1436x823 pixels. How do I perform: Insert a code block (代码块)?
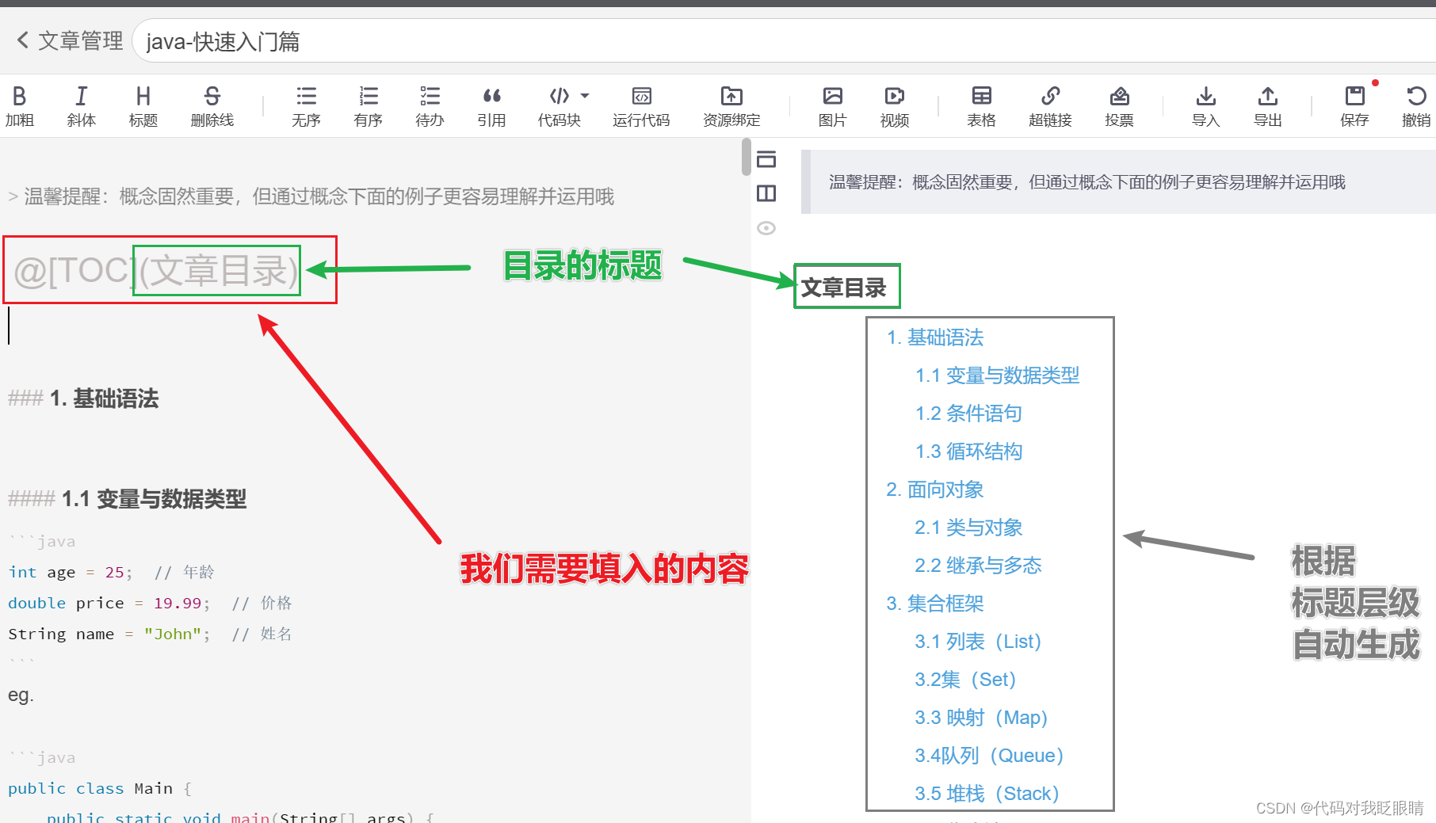coord(559,106)
